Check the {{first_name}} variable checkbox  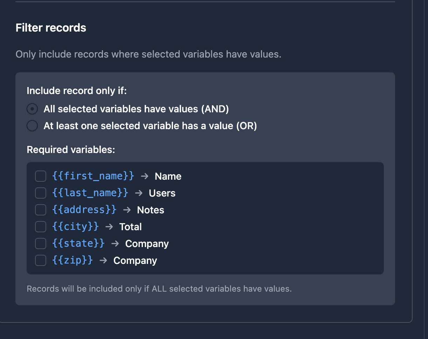[41, 176]
